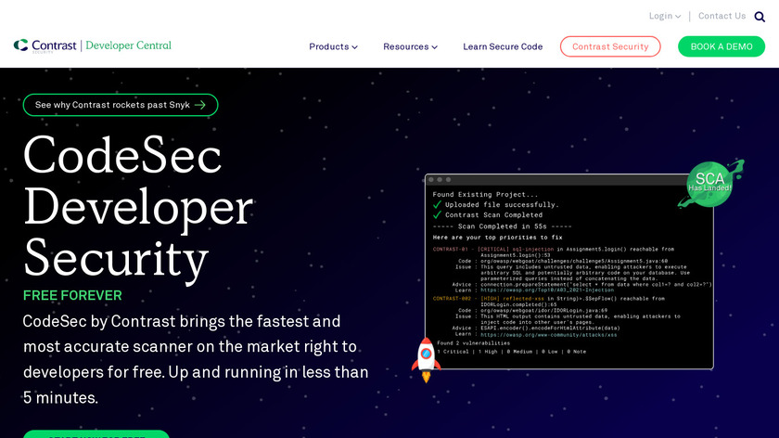Click the BOOK A DEMO button
Image resolution: width=779 pixels, height=438 pixels.
722,46
